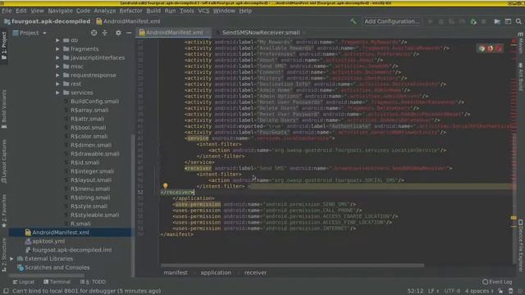Expand the misc folder
The height and width of the screenshot is (295, 525).
(x=57, y=66)
